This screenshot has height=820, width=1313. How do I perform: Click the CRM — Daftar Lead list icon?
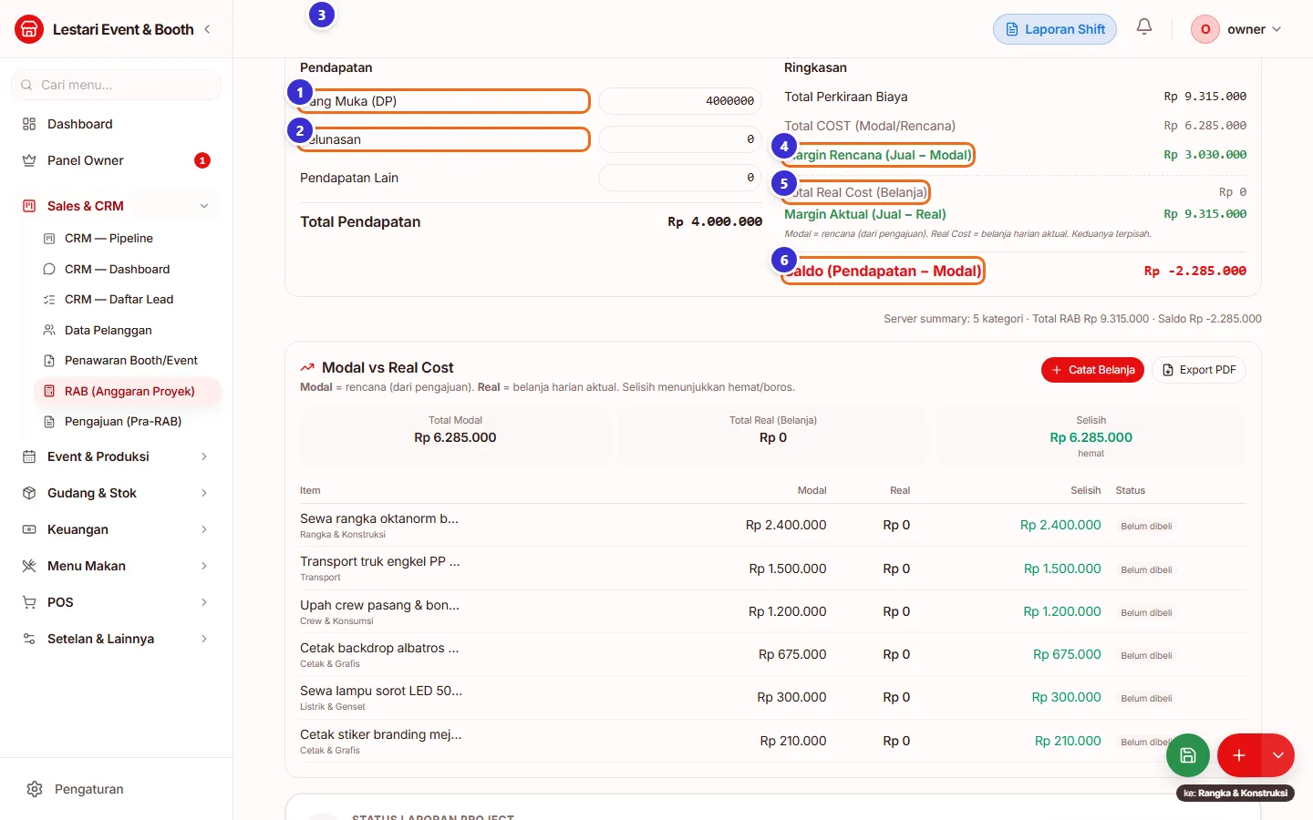click(x=49, y=300)
